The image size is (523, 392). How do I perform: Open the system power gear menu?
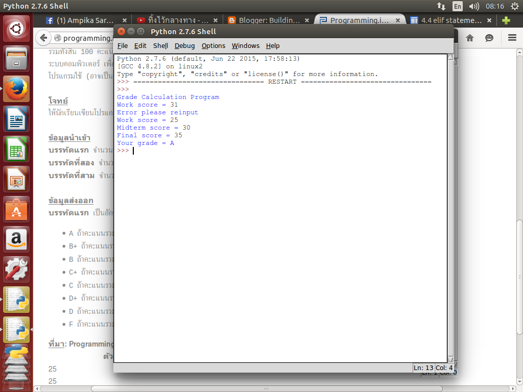[515, 6]
